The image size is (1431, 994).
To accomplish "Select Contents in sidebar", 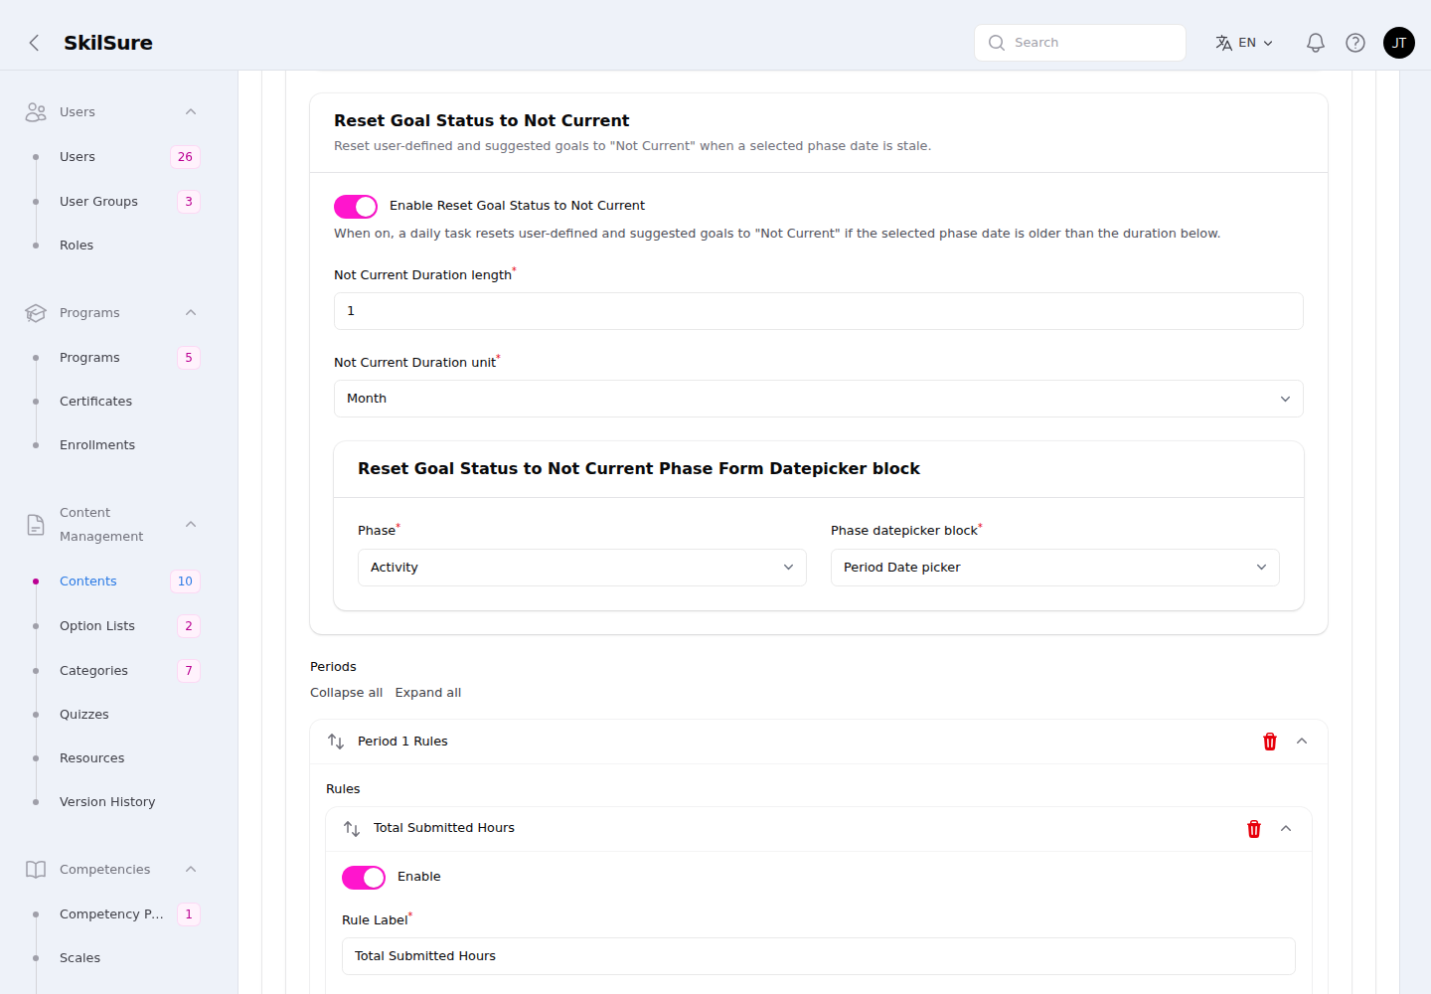I will (x=88, y=581).
